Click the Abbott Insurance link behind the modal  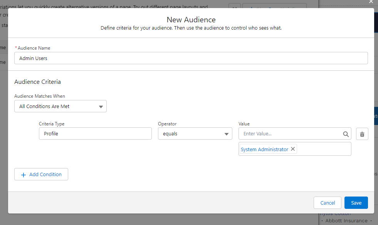pyautogui.click(x=346, y=220)
